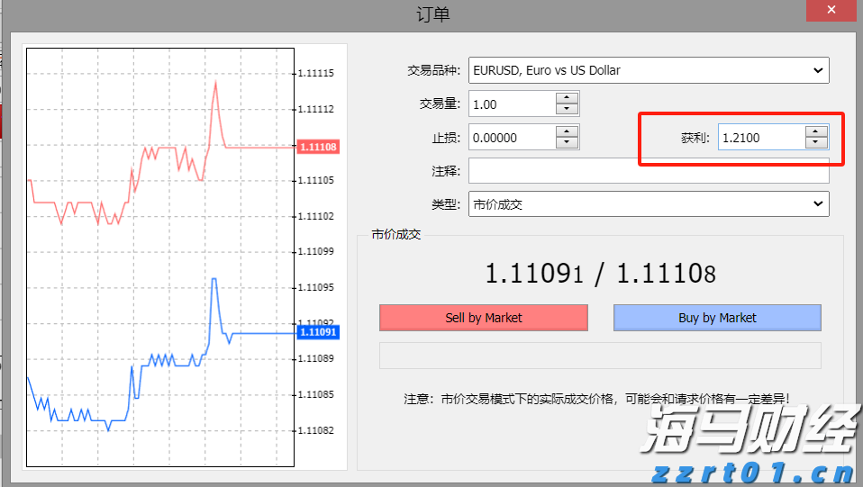Screen dimensions: 863x487
Task: Open the EURUSD symbol dropdown
Action: point(818,70)
